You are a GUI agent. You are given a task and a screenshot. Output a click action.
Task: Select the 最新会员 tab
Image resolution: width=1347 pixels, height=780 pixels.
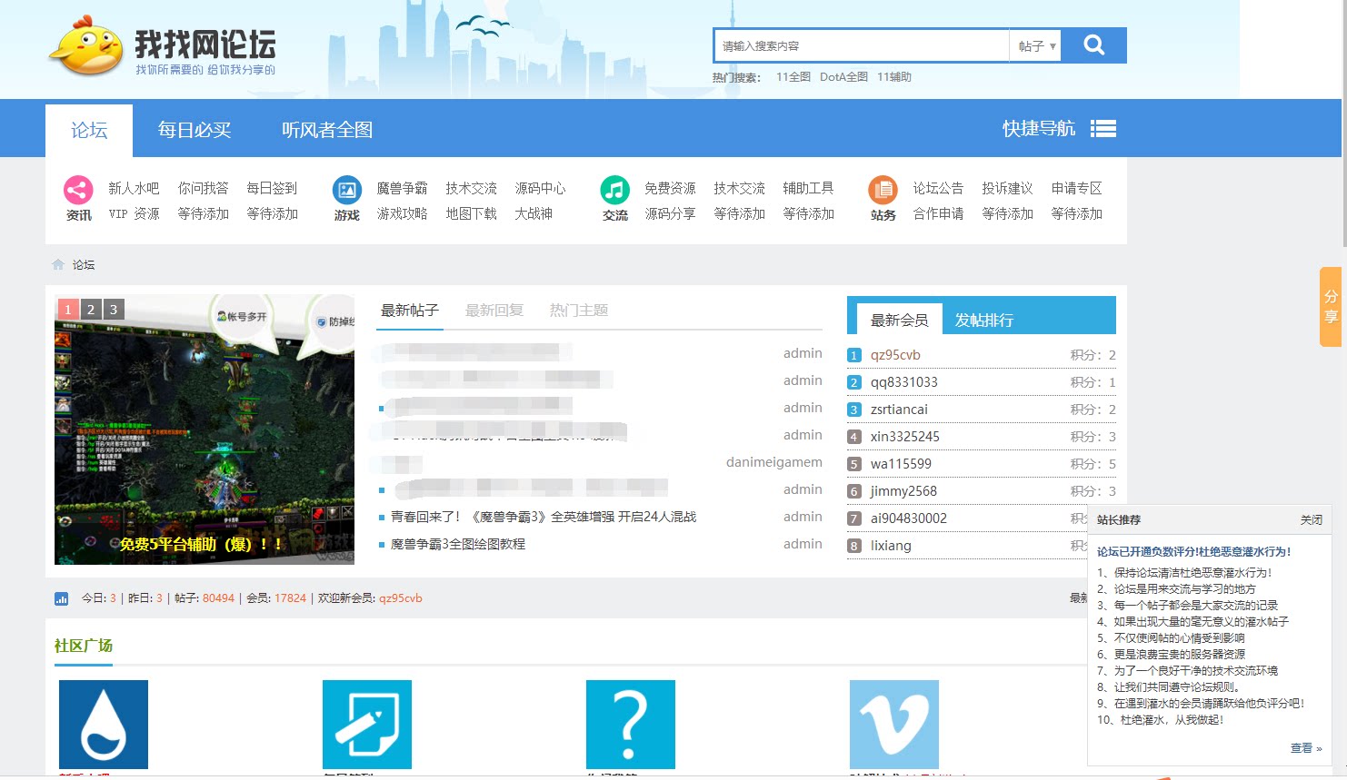(900, 320)
